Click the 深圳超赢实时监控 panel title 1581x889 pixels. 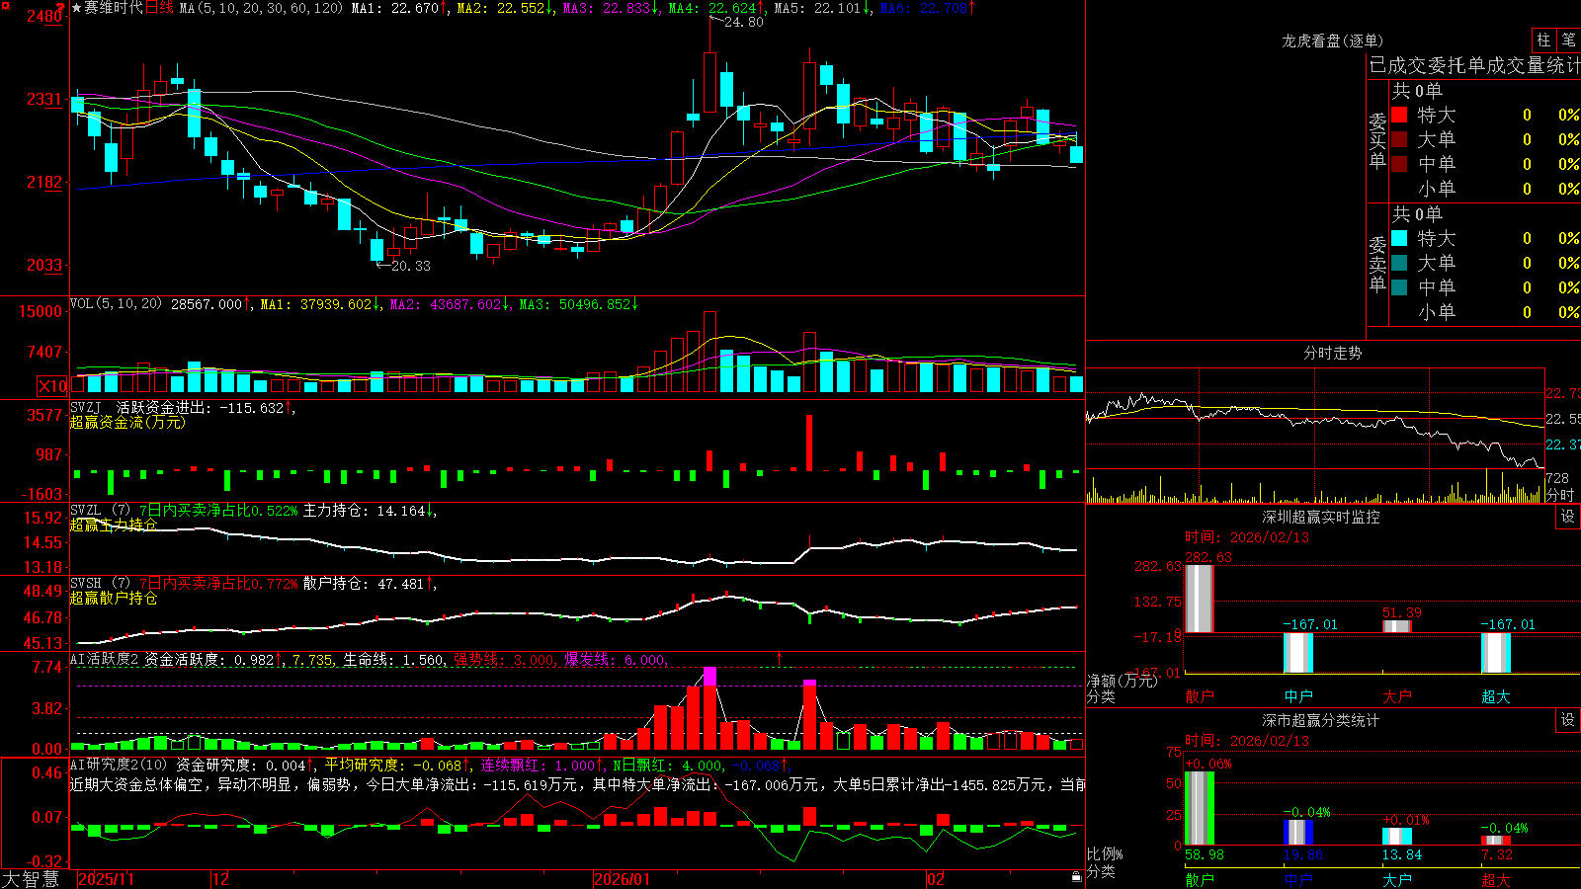coord(1321,517)
